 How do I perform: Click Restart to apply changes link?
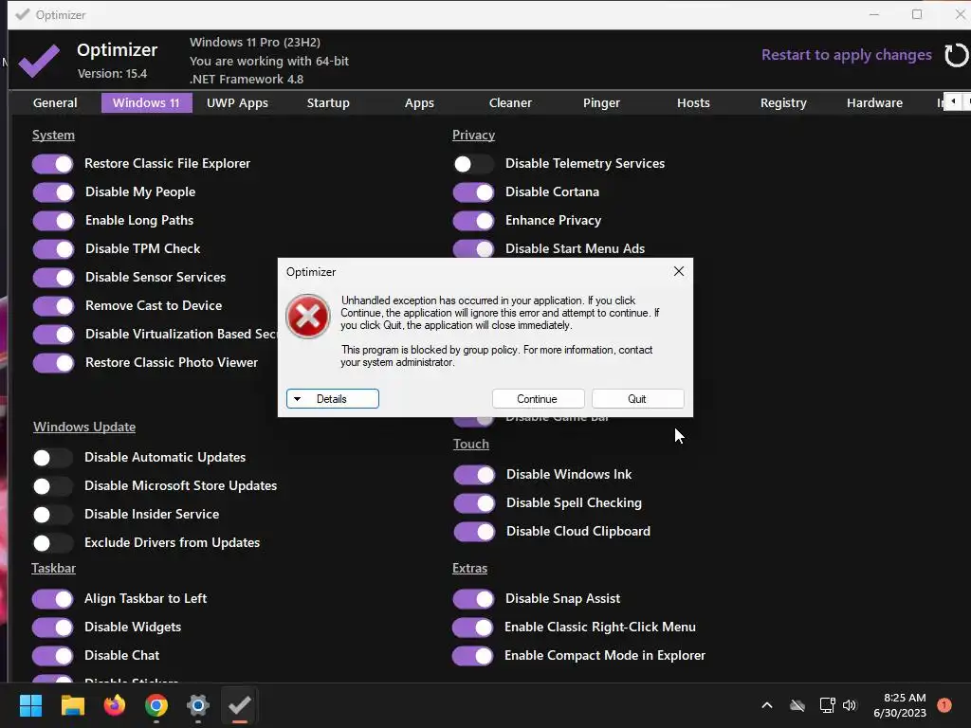[x=846, y=55]
